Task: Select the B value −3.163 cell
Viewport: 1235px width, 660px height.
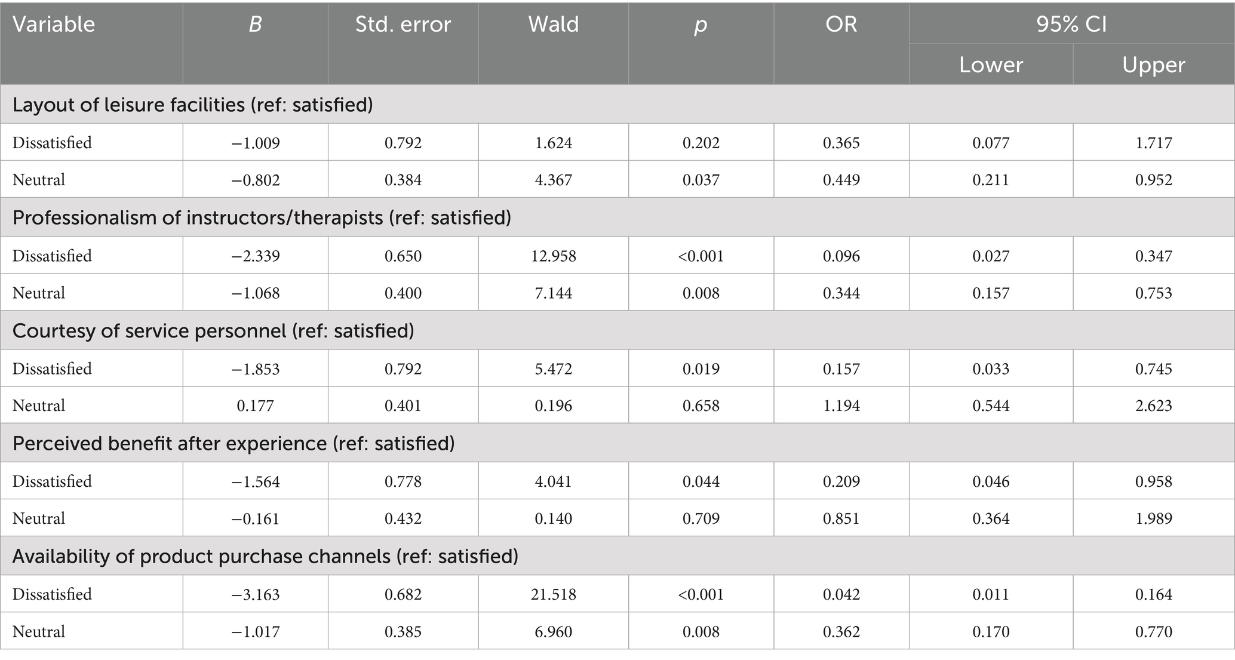Action: [255, 594]
